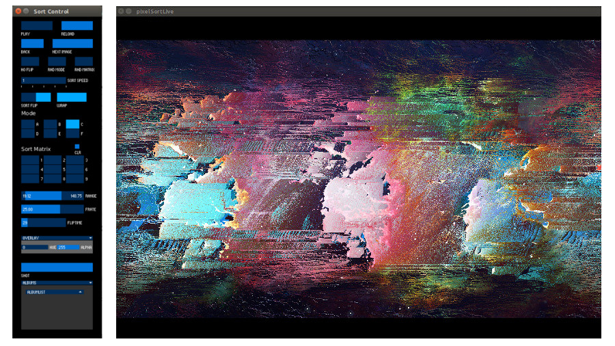The image size is (615, 346).
Task: Toggle Sort Matrix cell 8
Action: coord(53,179)
